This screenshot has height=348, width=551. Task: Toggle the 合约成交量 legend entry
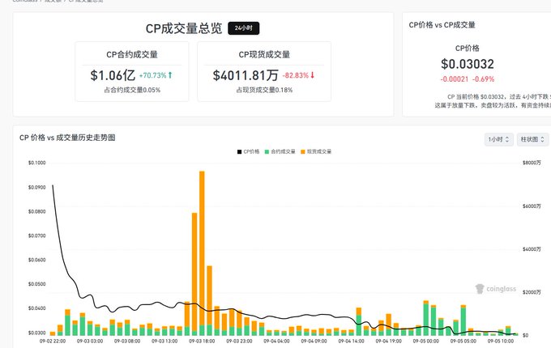coord(280,151)
